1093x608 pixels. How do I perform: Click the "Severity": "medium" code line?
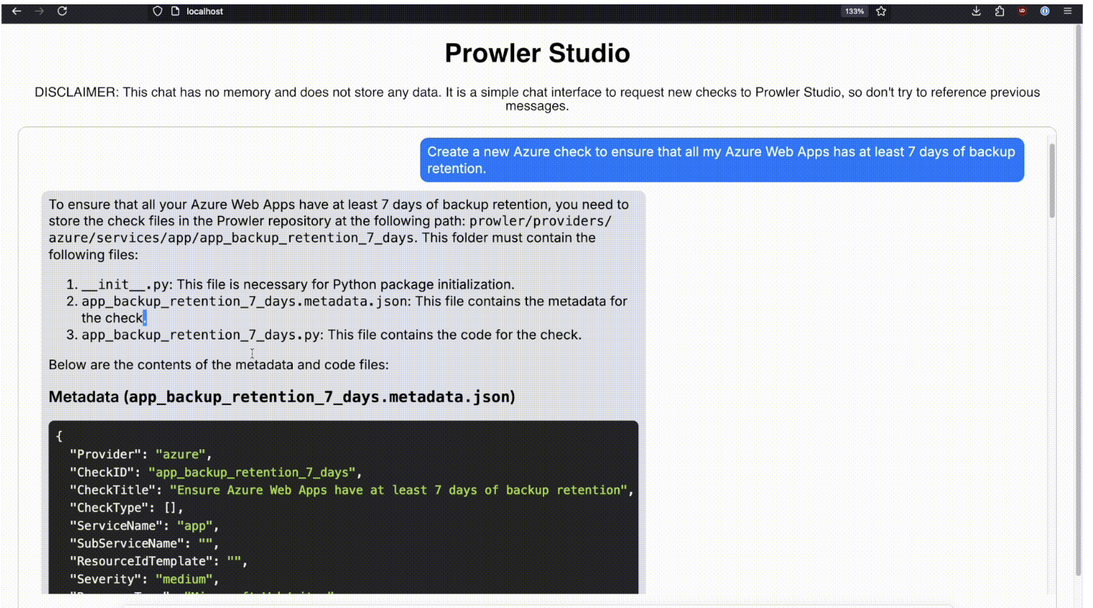click(x=144, y=579)
